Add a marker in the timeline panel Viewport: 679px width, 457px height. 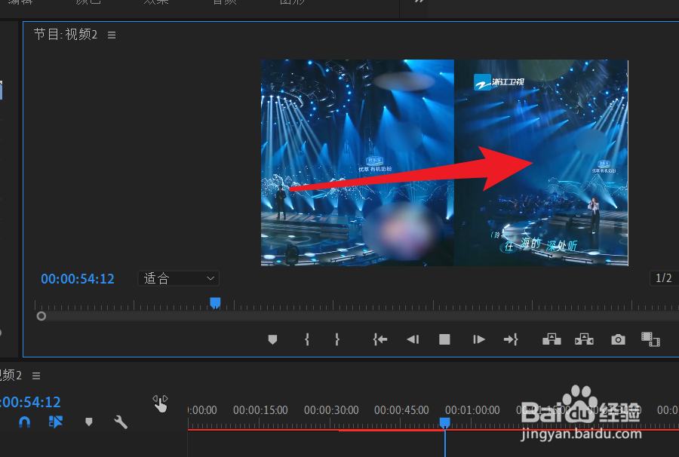[89, 422]
